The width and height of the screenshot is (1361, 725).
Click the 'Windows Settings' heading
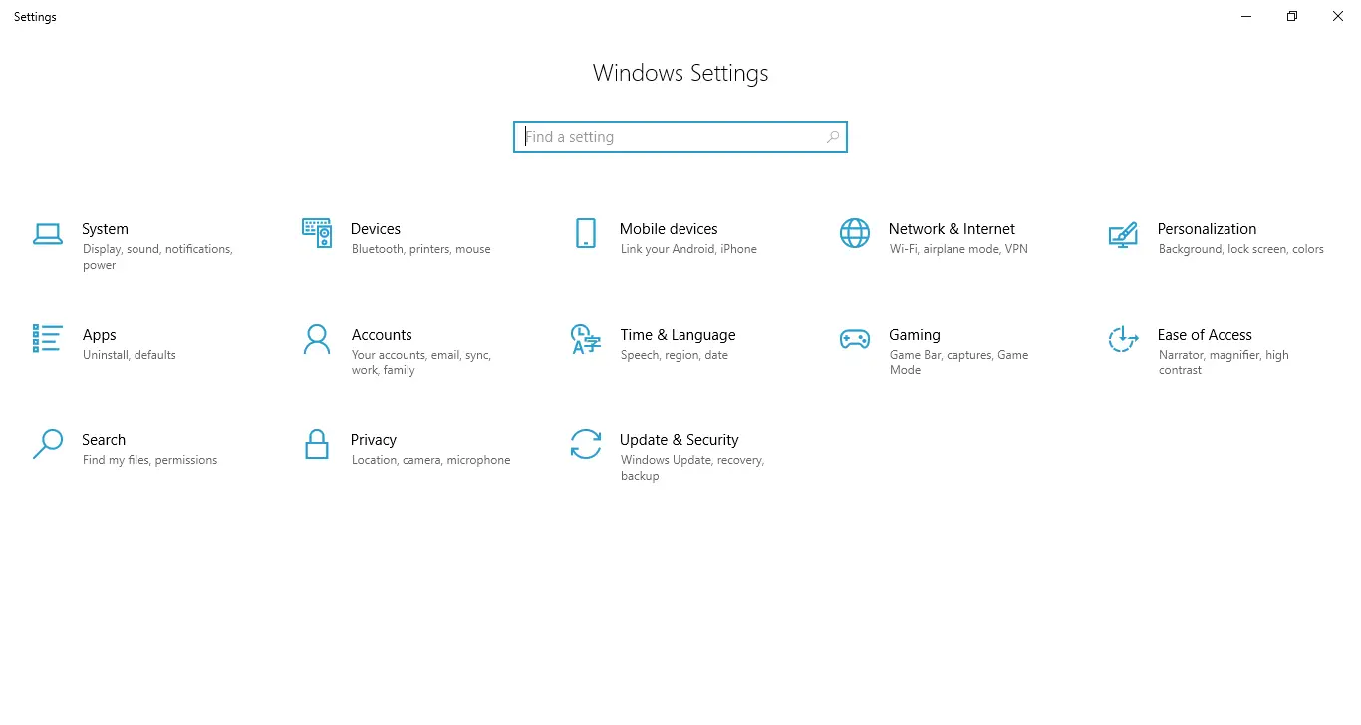pyautogui.click(x=680, y=73)
